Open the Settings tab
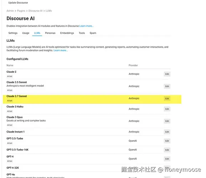This screenshot has width=206, height=178. click(x=13, y=33)
